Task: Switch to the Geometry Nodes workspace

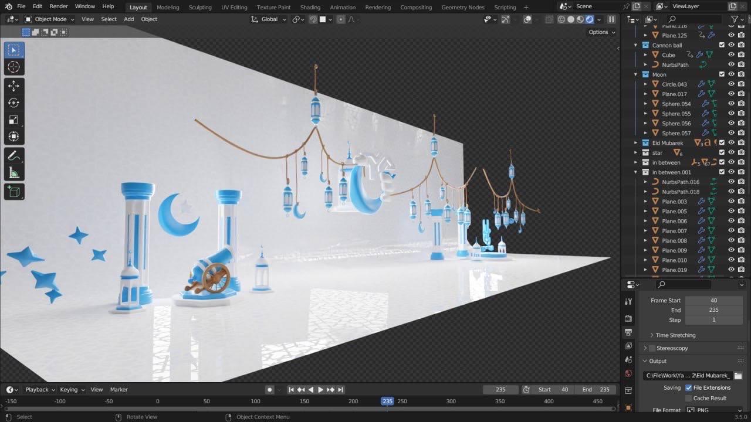Action: (463, 7)
